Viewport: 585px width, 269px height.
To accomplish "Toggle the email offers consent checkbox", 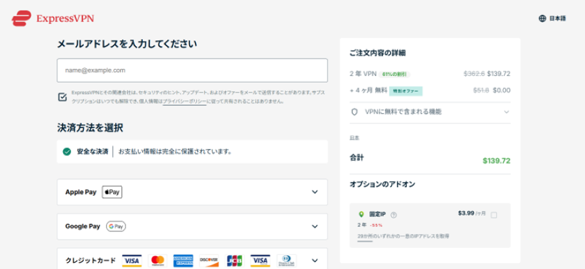I will coord(62,97).
